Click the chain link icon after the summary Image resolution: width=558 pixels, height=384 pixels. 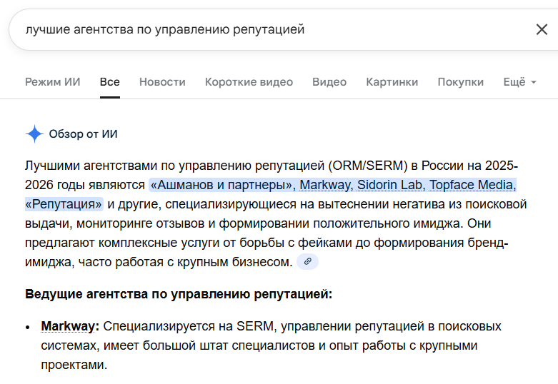click(308, 262)
